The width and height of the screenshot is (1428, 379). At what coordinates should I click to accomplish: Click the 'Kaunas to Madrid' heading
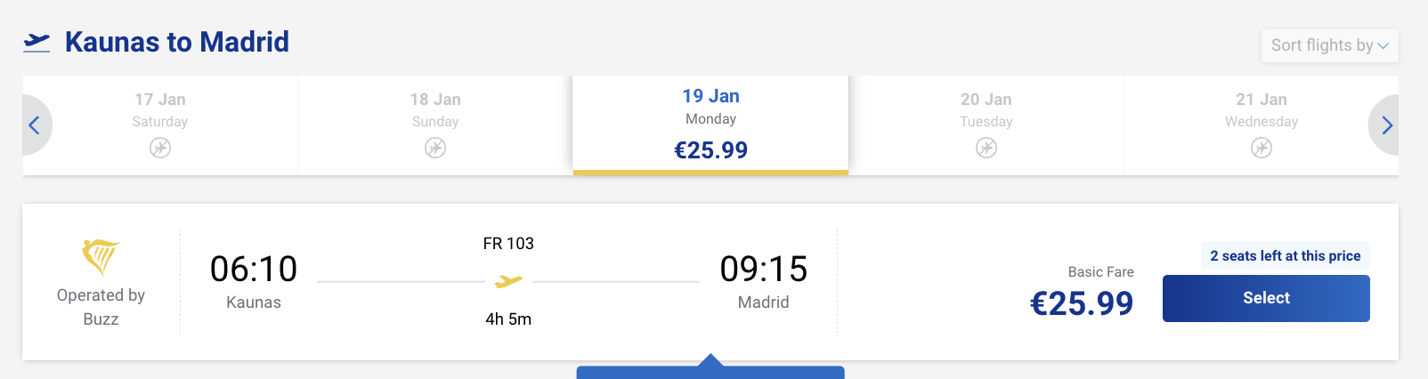(x=177, y=42)
